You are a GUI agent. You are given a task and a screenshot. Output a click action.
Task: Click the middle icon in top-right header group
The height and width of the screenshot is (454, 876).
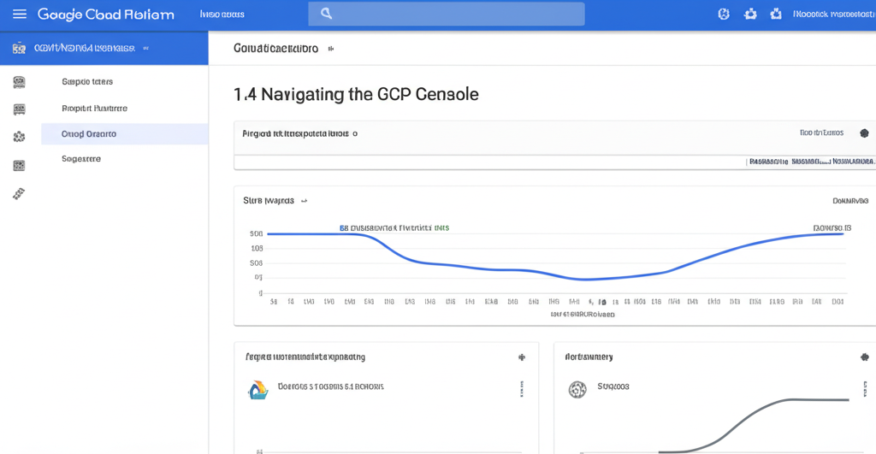point(750,14)
